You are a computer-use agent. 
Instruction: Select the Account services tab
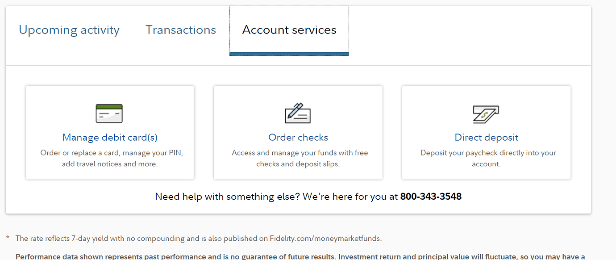289,29
